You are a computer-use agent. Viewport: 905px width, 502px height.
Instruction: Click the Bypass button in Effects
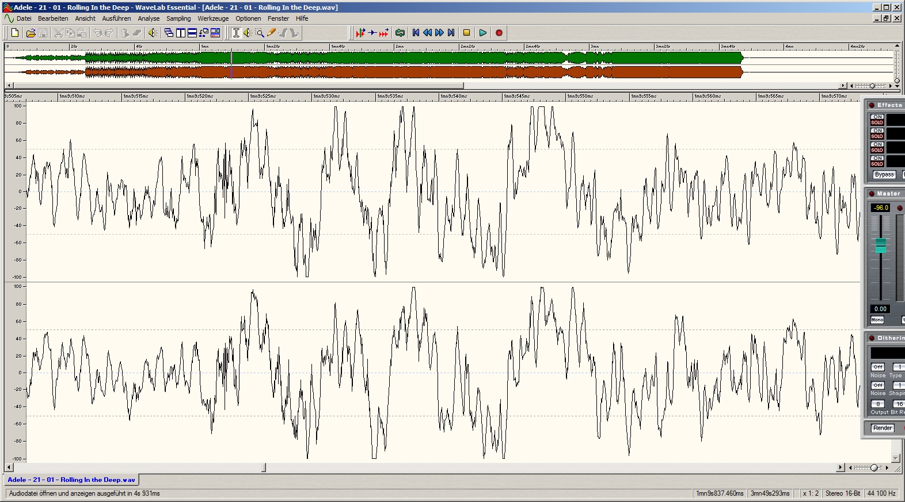click(x=884, y=174)
